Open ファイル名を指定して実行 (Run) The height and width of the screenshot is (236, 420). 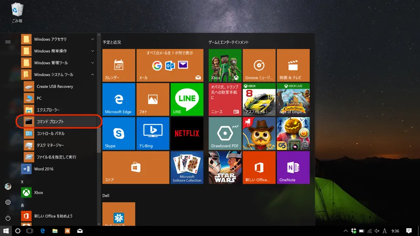tap(59, 157)
